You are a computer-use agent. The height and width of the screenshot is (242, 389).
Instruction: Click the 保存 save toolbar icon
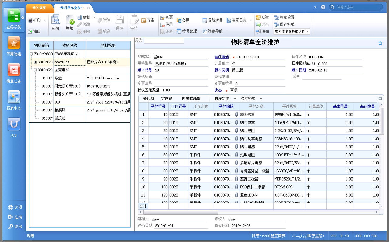click(x=120, y=20)
